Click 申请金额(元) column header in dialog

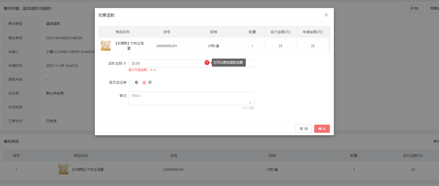[x=312, y=32]
